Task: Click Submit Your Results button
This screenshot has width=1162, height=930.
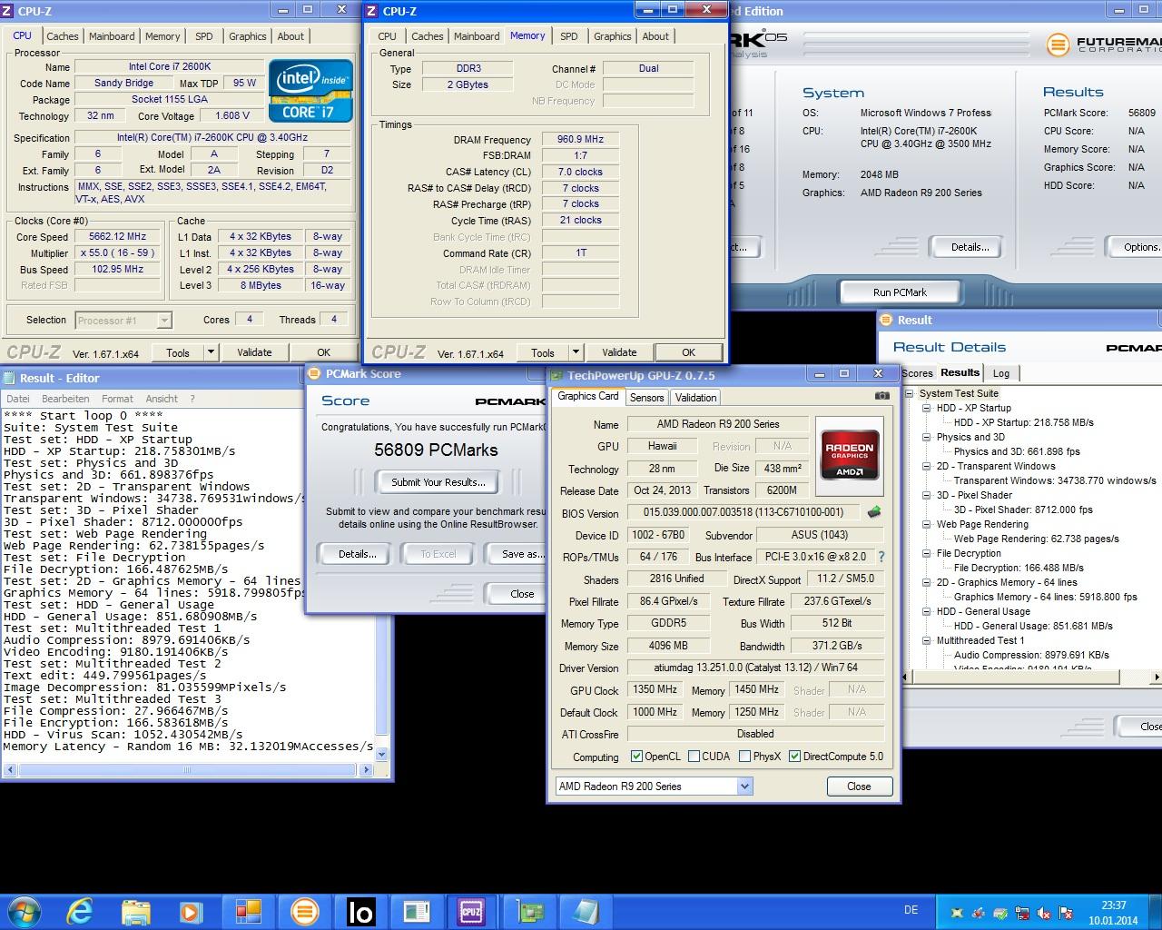Action: (x=438, y=482)
